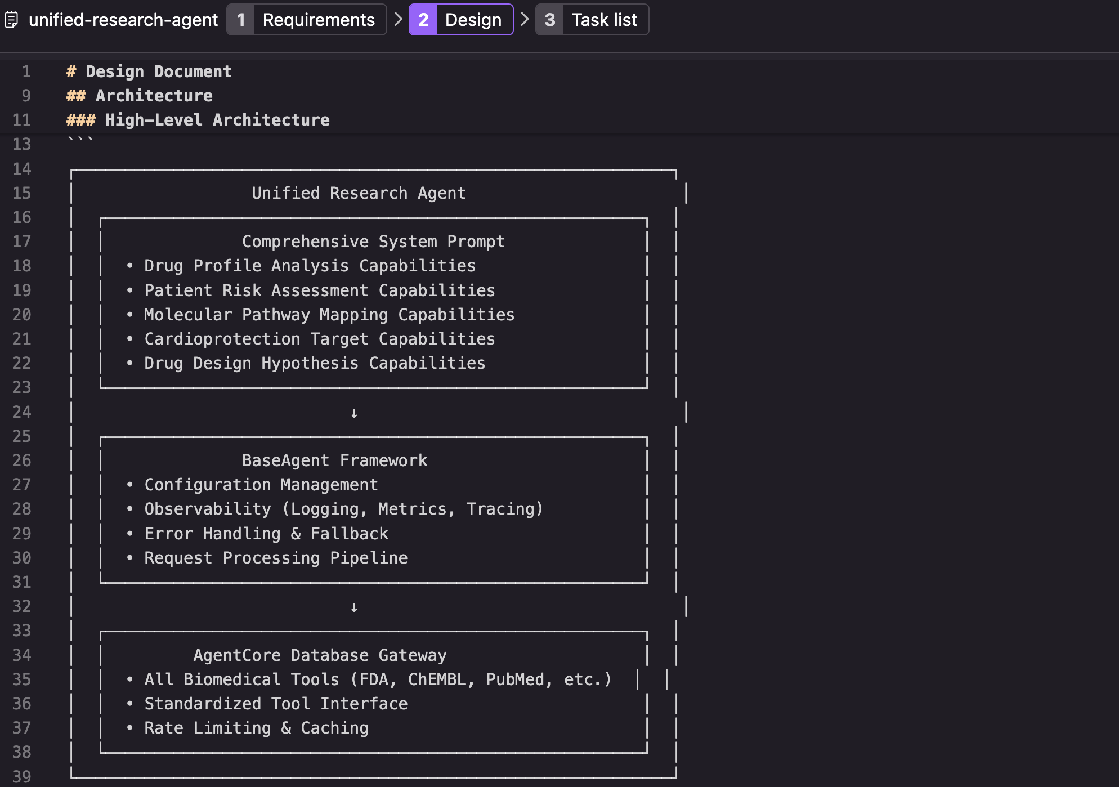This screenshot has height=787, width=1119.
Task: Click line number 15 in the gutter
Action: (22, 193)
